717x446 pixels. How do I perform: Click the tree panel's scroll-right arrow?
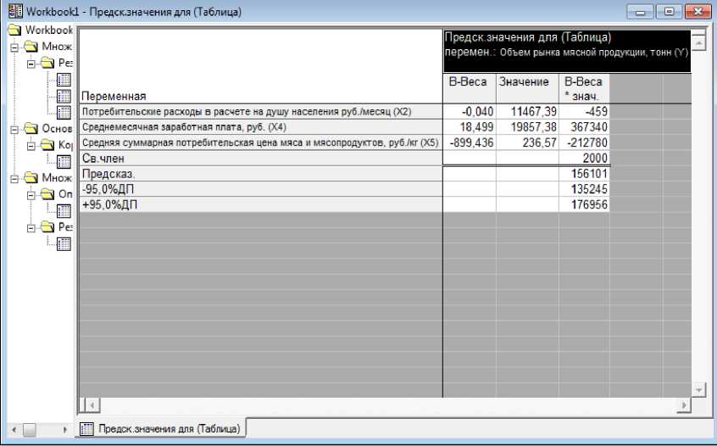point(64,430)
